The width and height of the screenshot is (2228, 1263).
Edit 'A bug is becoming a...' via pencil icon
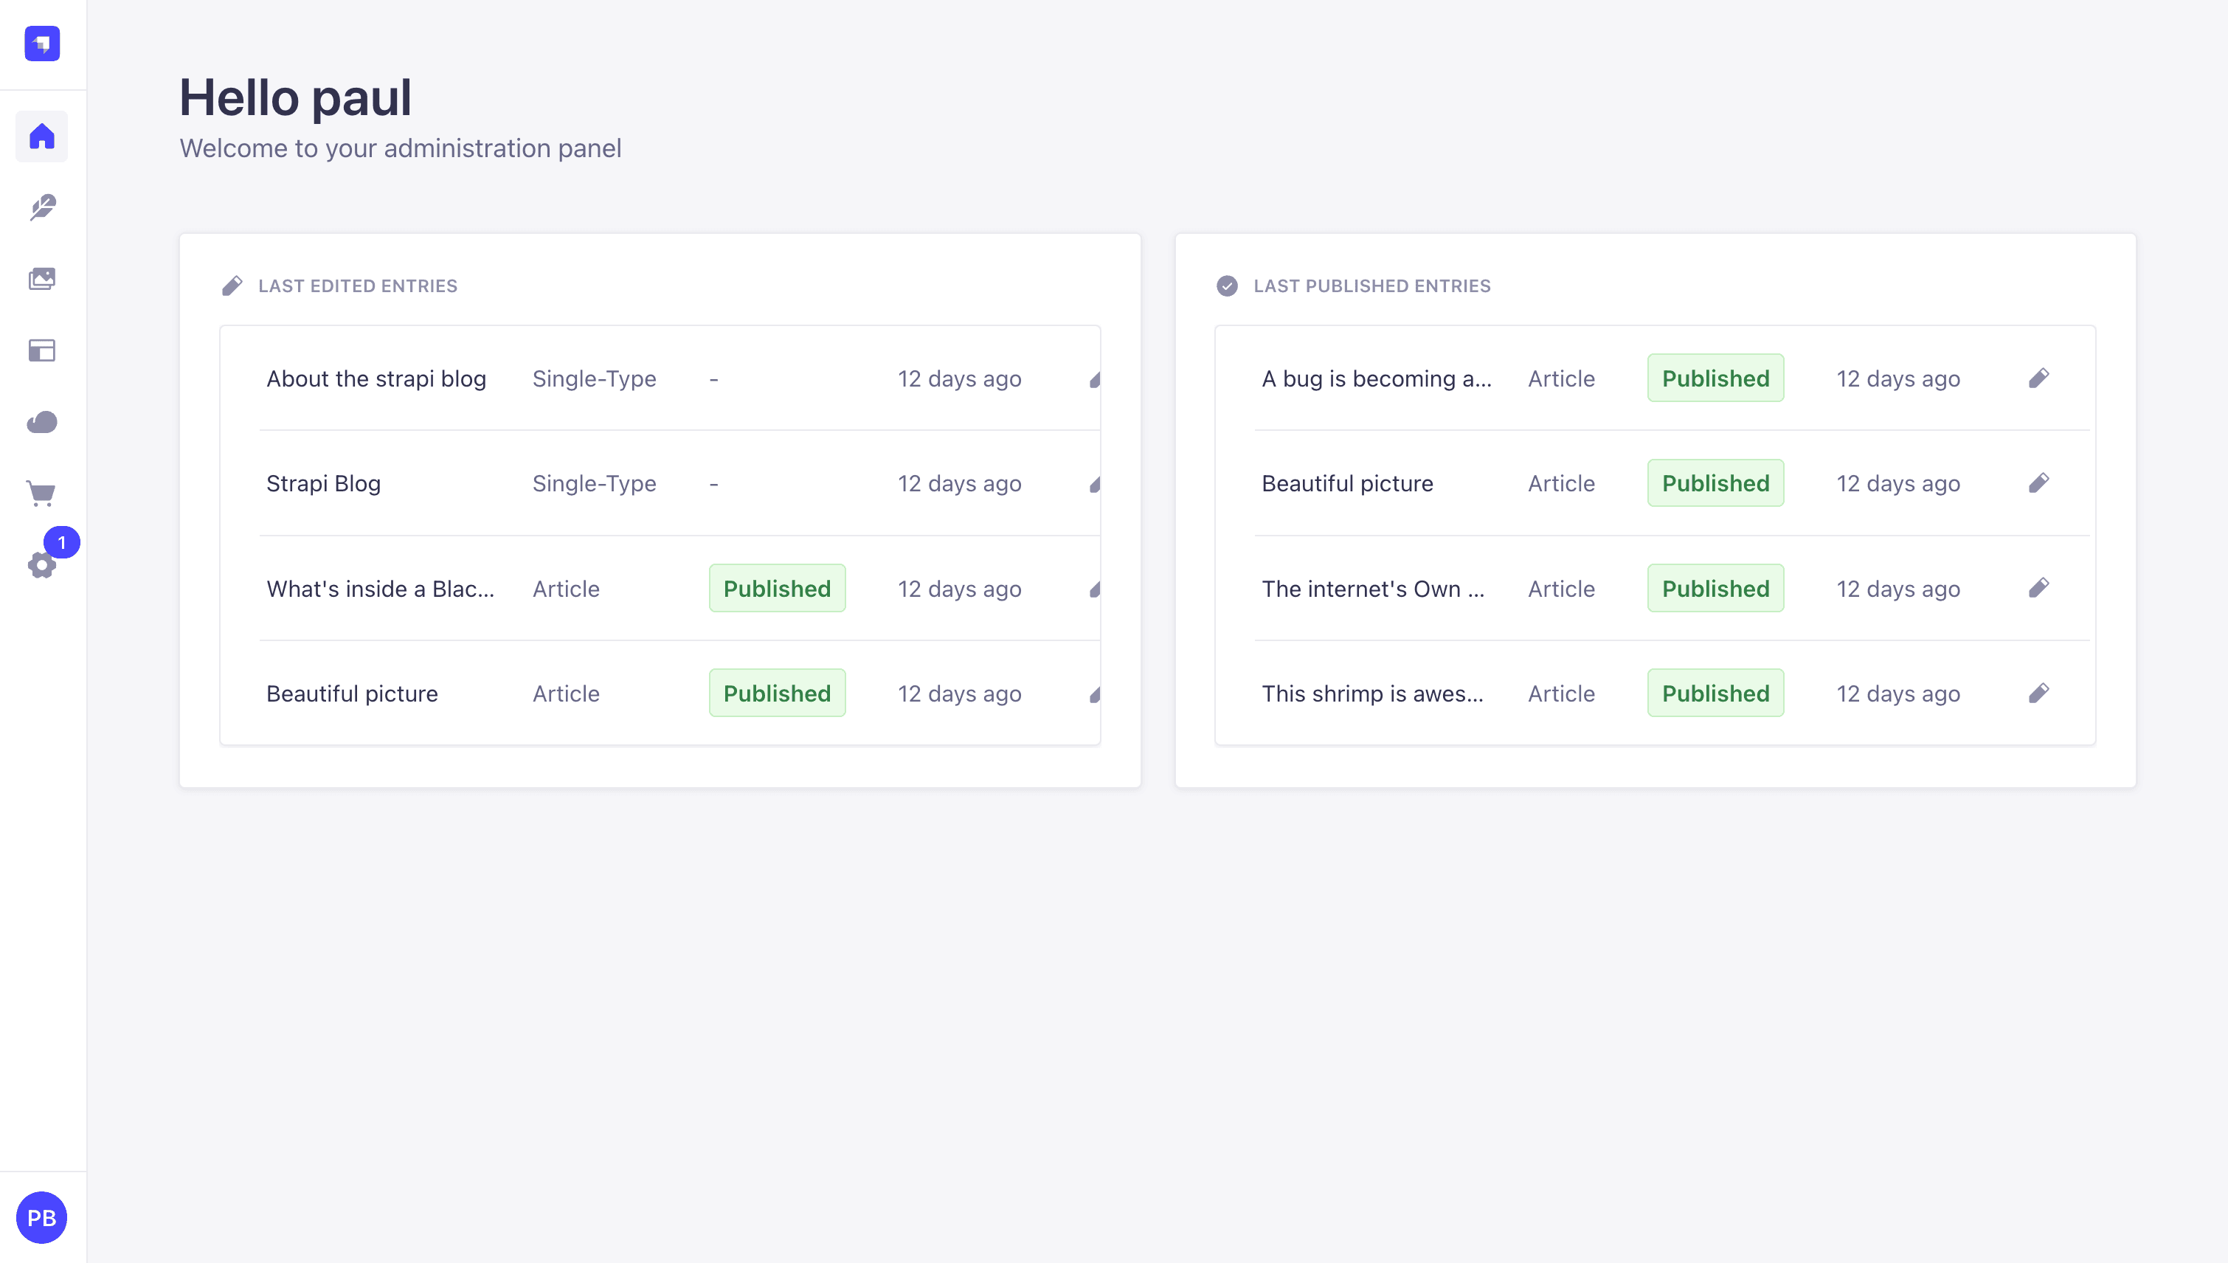point(2039,378)
